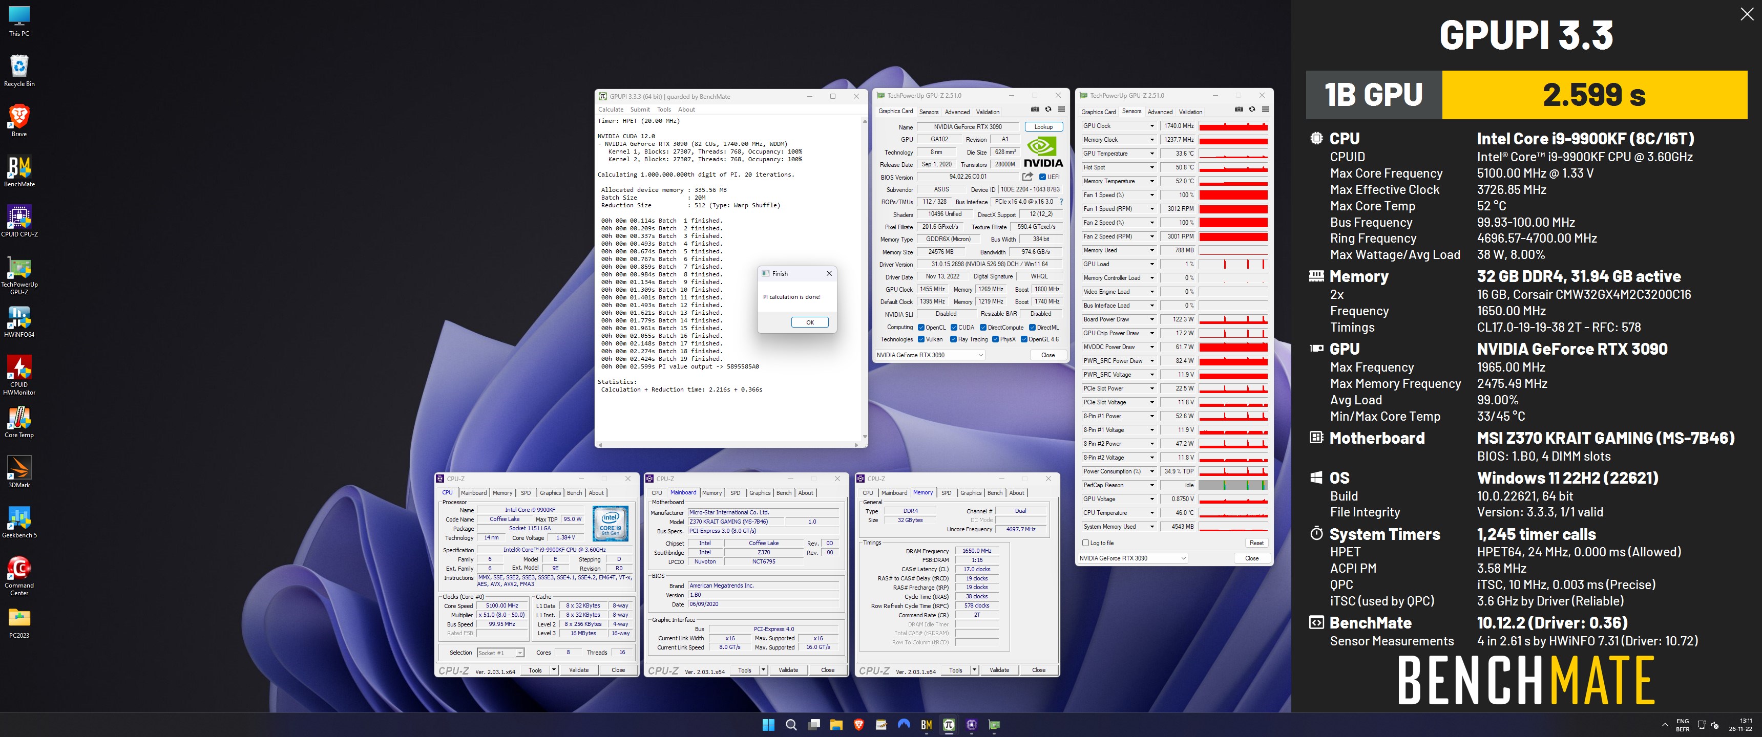Click the CPU-Z chip icon in the taskbar
The width and height of the screenshot is (1762, 737).
tap(971, 725)
